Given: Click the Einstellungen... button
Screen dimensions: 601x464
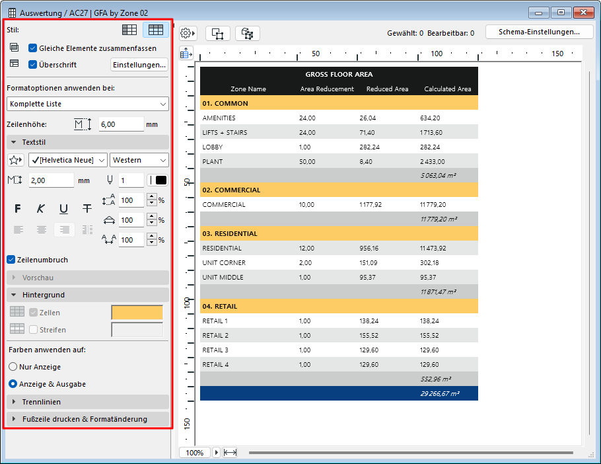Looking at the screenshot, I should pos(139,65).
